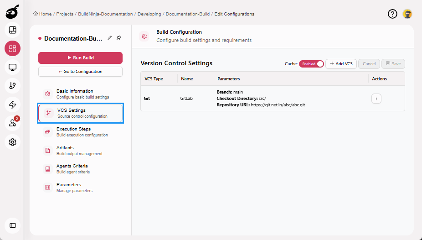
Task: Edit configuration name pencil icon
Action: 109,38
